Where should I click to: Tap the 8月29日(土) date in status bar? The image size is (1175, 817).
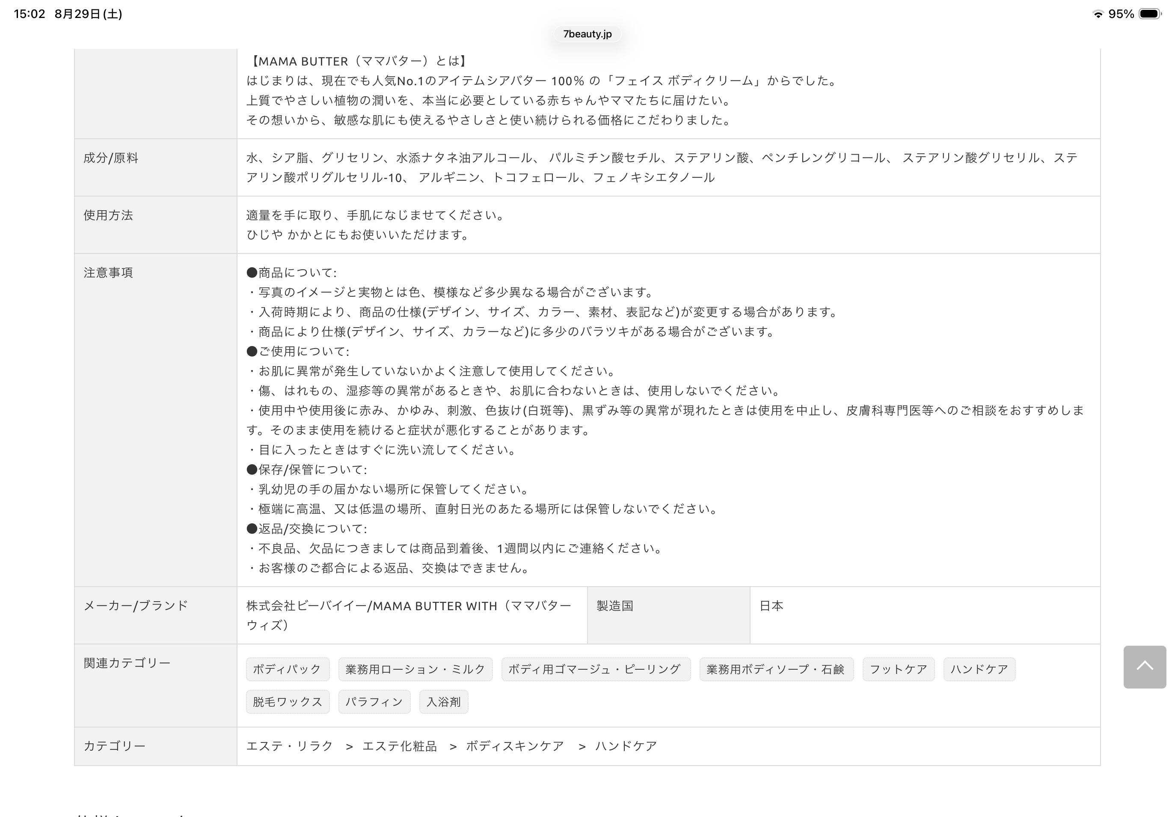click(x=88, y=14)
